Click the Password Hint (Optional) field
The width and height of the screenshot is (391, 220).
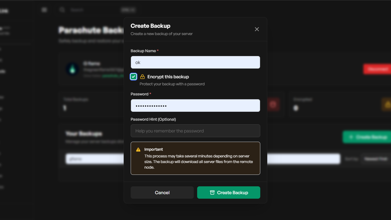(x=195, y=131)
